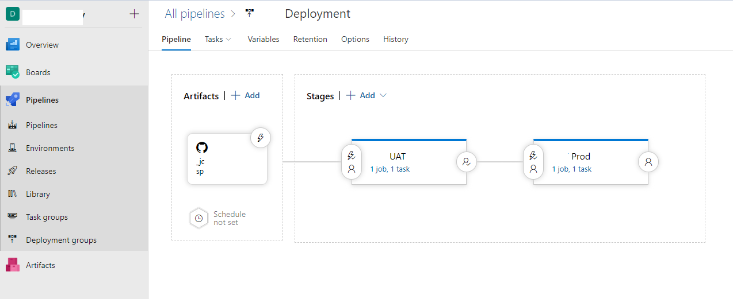
Task: Open Prod pre-deployment conditions
Action: point(533,162)
